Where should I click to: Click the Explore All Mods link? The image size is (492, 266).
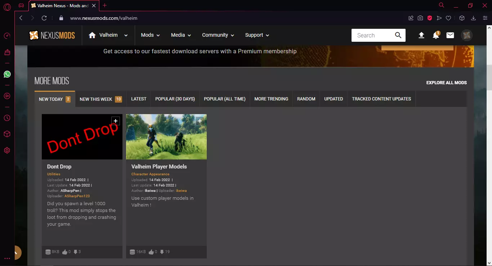click(x=446, y=83)
